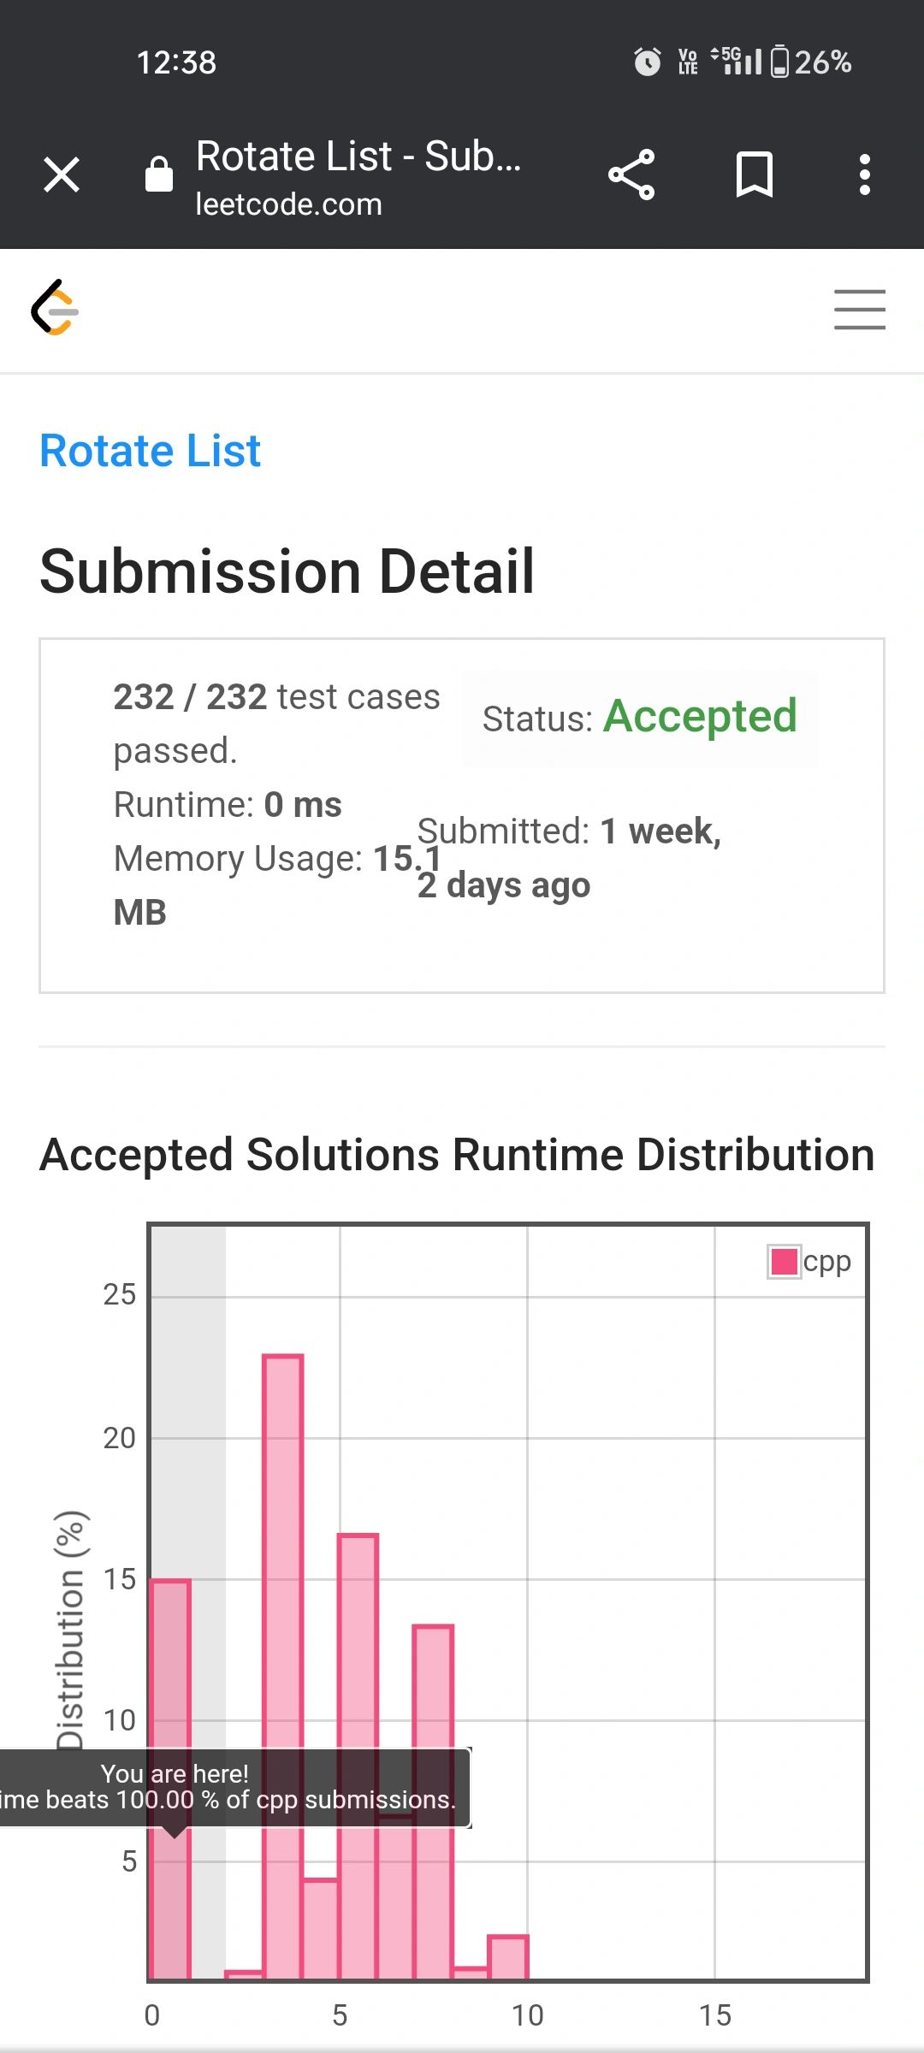Bookmark this page with bookmark icon
This screenshot has height=2053, width=924.
755,175
